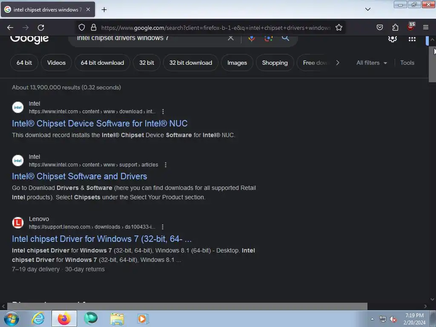Close the intel chipset drivers tab
Screen dimensions: 436x327
88,9
